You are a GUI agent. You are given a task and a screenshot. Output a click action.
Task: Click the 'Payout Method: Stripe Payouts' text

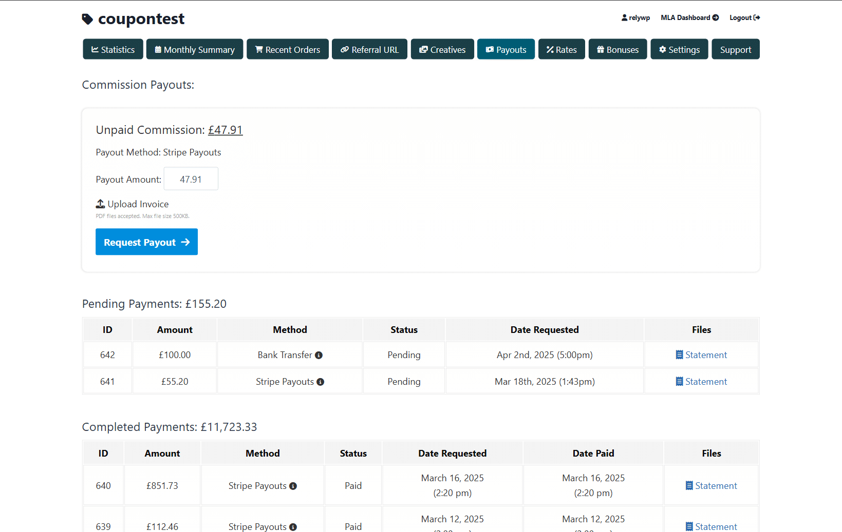click(158, 152)
